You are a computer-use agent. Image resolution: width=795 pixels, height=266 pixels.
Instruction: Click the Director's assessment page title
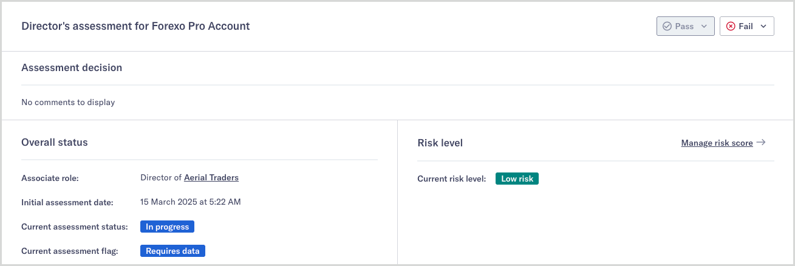coord(135,26)
